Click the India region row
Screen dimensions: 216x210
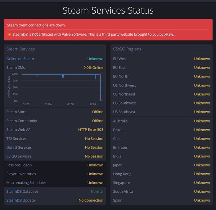point(161,156)
